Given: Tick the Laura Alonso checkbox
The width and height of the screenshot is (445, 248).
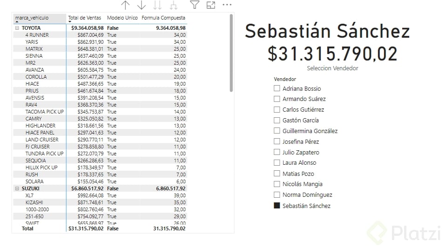Looking at the screenshot, I should [277, 163].
